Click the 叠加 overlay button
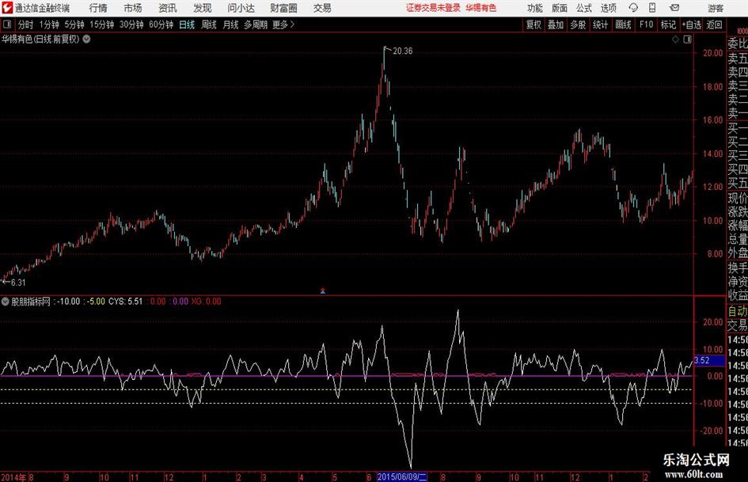748x482 pixels. click(x=556, y=25)
